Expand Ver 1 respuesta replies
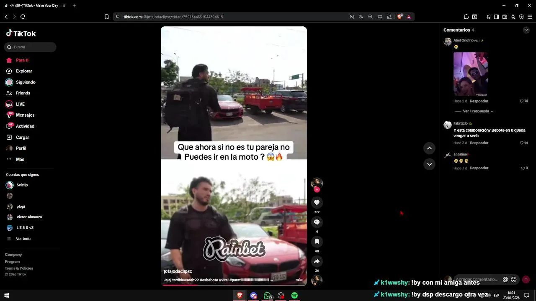Viewport: 536px width, 301px height. coord(478,111)
